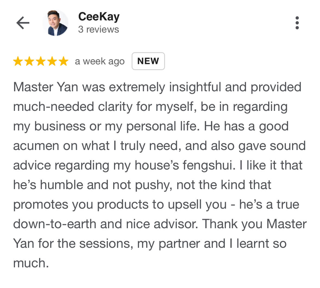Tap the third yellow rating star
The image size is (320, 288).
click(41, 61)
